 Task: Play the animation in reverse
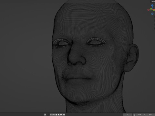pyautogui.click(x=56, y=115)
